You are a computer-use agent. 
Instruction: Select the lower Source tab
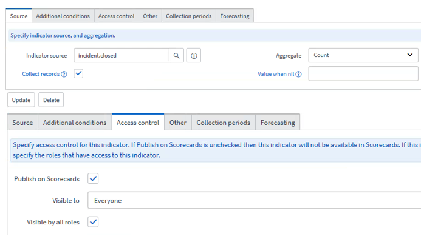pos(22,123)
